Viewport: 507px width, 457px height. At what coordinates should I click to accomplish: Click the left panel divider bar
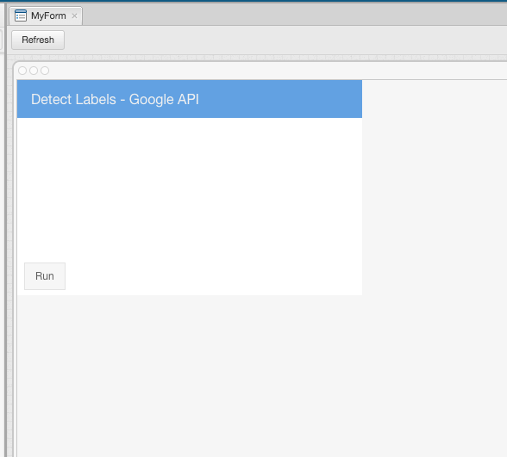click(5, 229)
